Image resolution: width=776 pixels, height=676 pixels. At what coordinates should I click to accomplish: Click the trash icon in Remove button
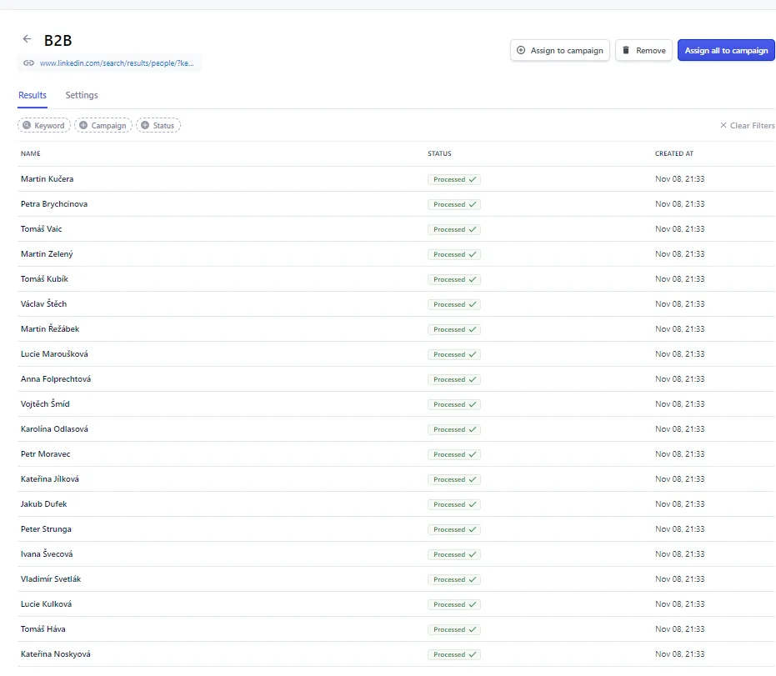tap(626, 50)
